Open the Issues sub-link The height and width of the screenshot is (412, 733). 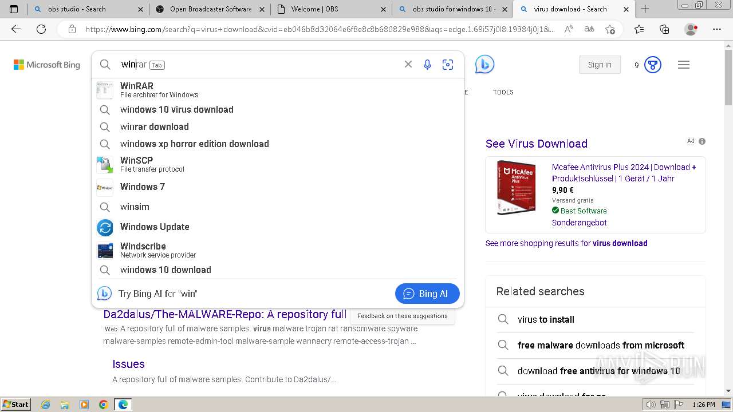pyautogui.click(x=128, y=364)
